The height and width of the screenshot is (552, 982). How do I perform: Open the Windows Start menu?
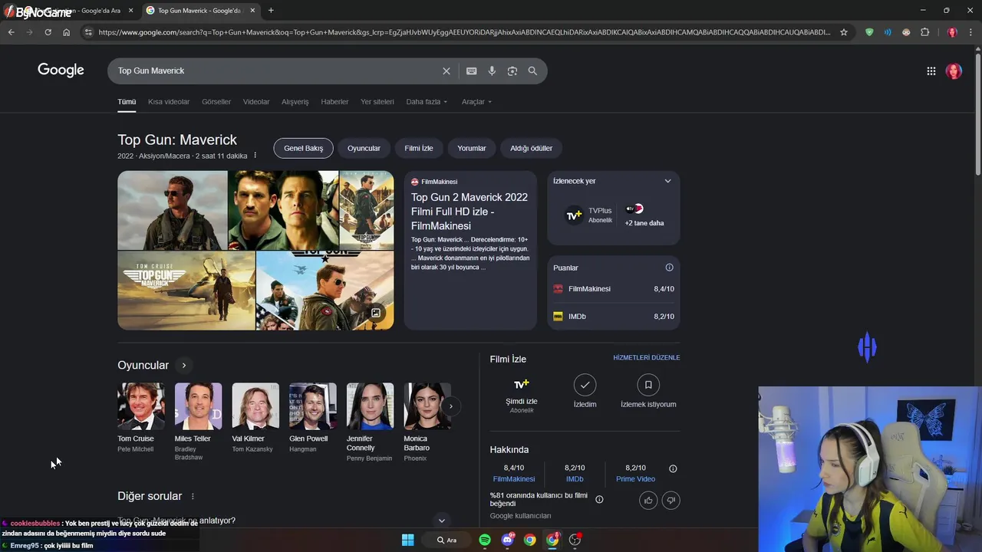tap(408, 540)
